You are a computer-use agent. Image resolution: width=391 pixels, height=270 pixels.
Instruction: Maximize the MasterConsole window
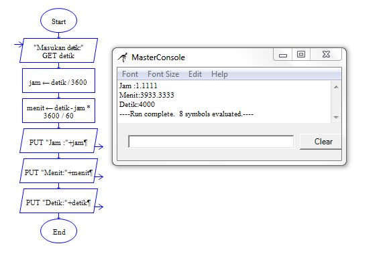pyautogui.click(x=301, y=54)
